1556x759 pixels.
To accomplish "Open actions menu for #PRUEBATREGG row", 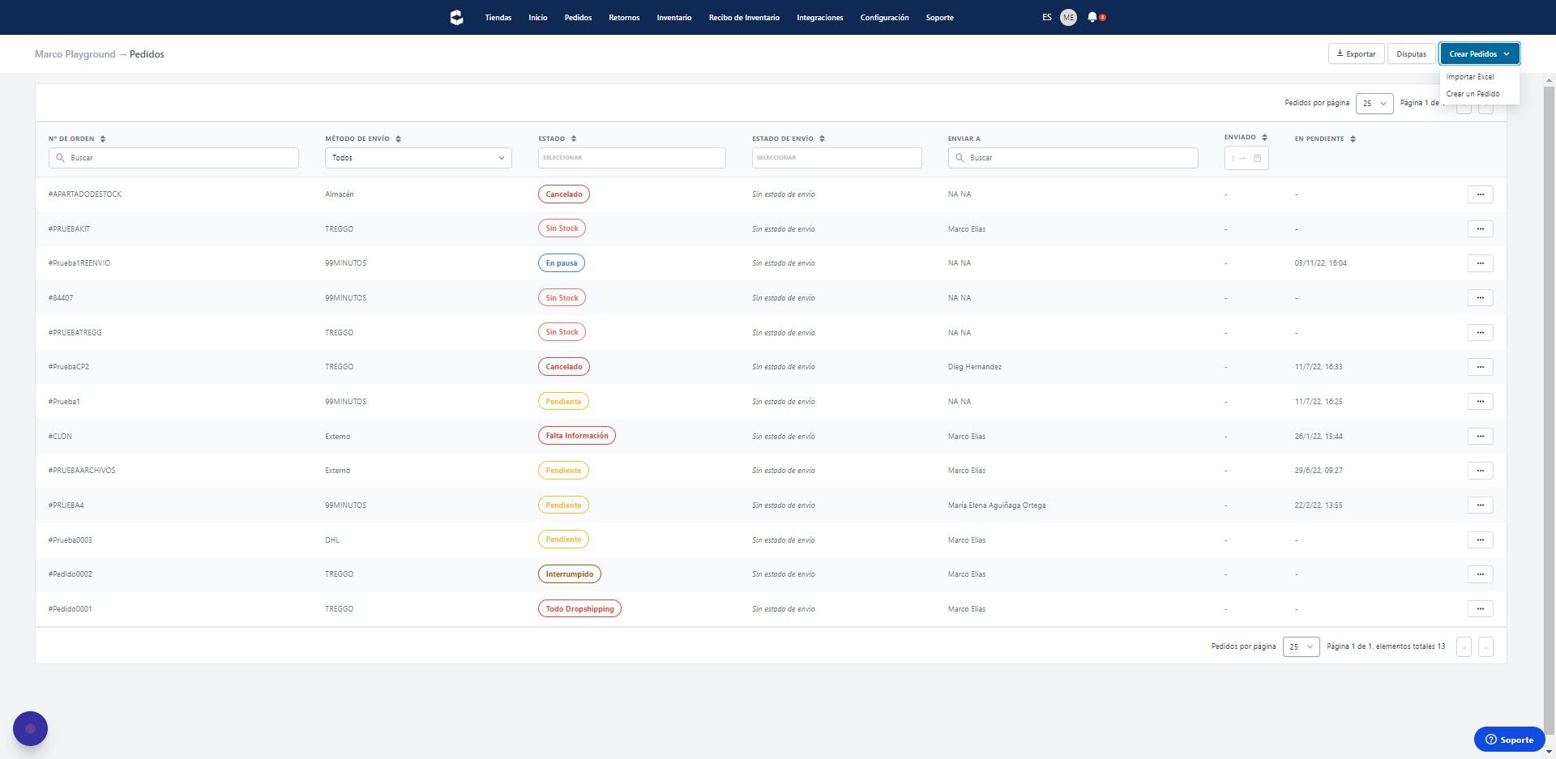I will pyautogui.click(x=1480, y=332).
